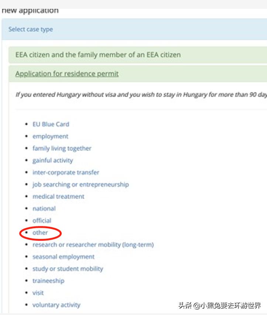This screenshot has width=267, height=315.
Task: Click the gainful activity link
Action: pyautogui.click(x=52, y=161)
